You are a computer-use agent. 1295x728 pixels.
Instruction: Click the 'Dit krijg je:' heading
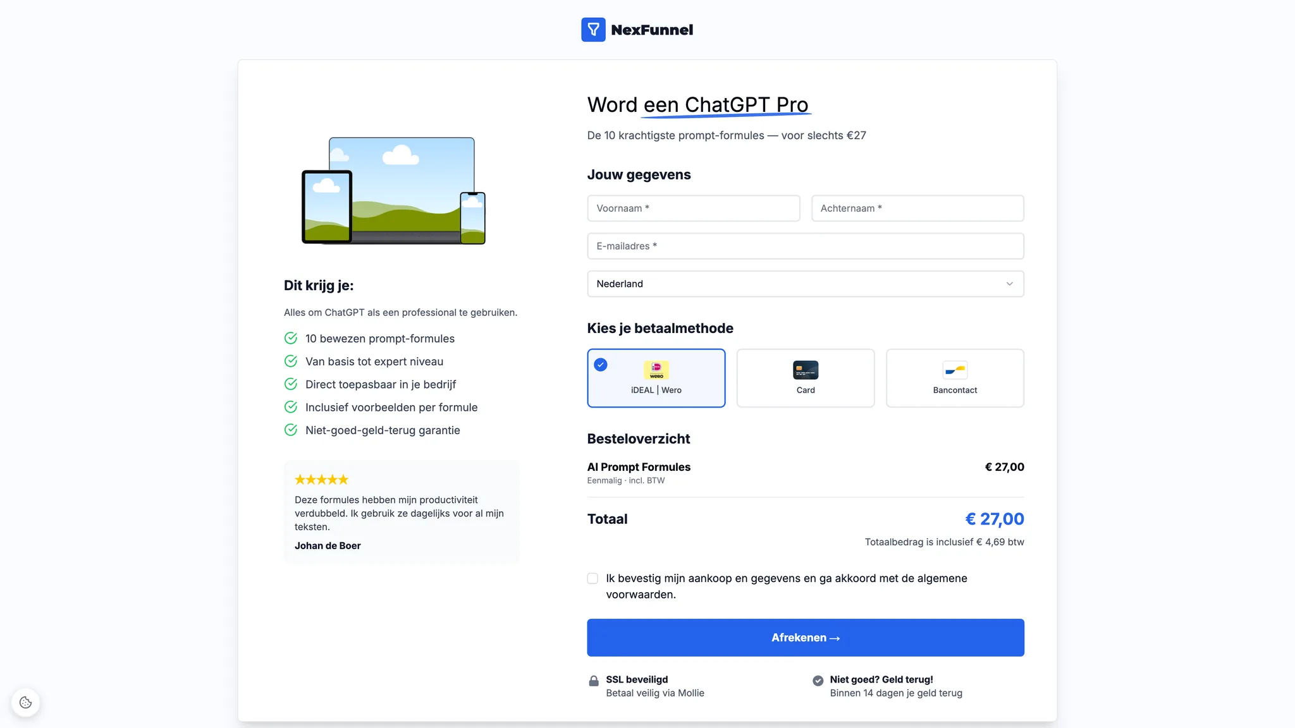[319, 286]
